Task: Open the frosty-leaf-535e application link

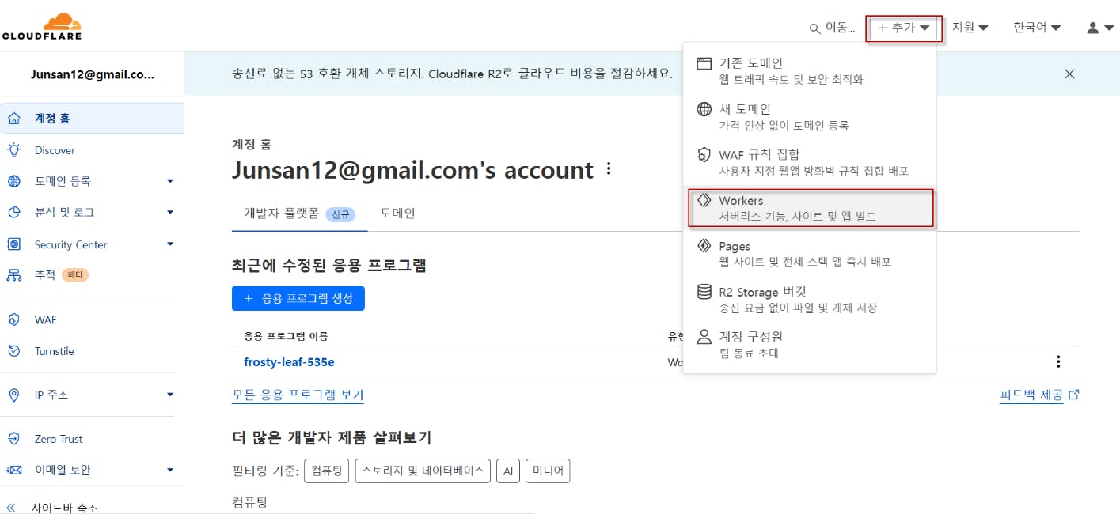Action: click(x=289, y=362)
